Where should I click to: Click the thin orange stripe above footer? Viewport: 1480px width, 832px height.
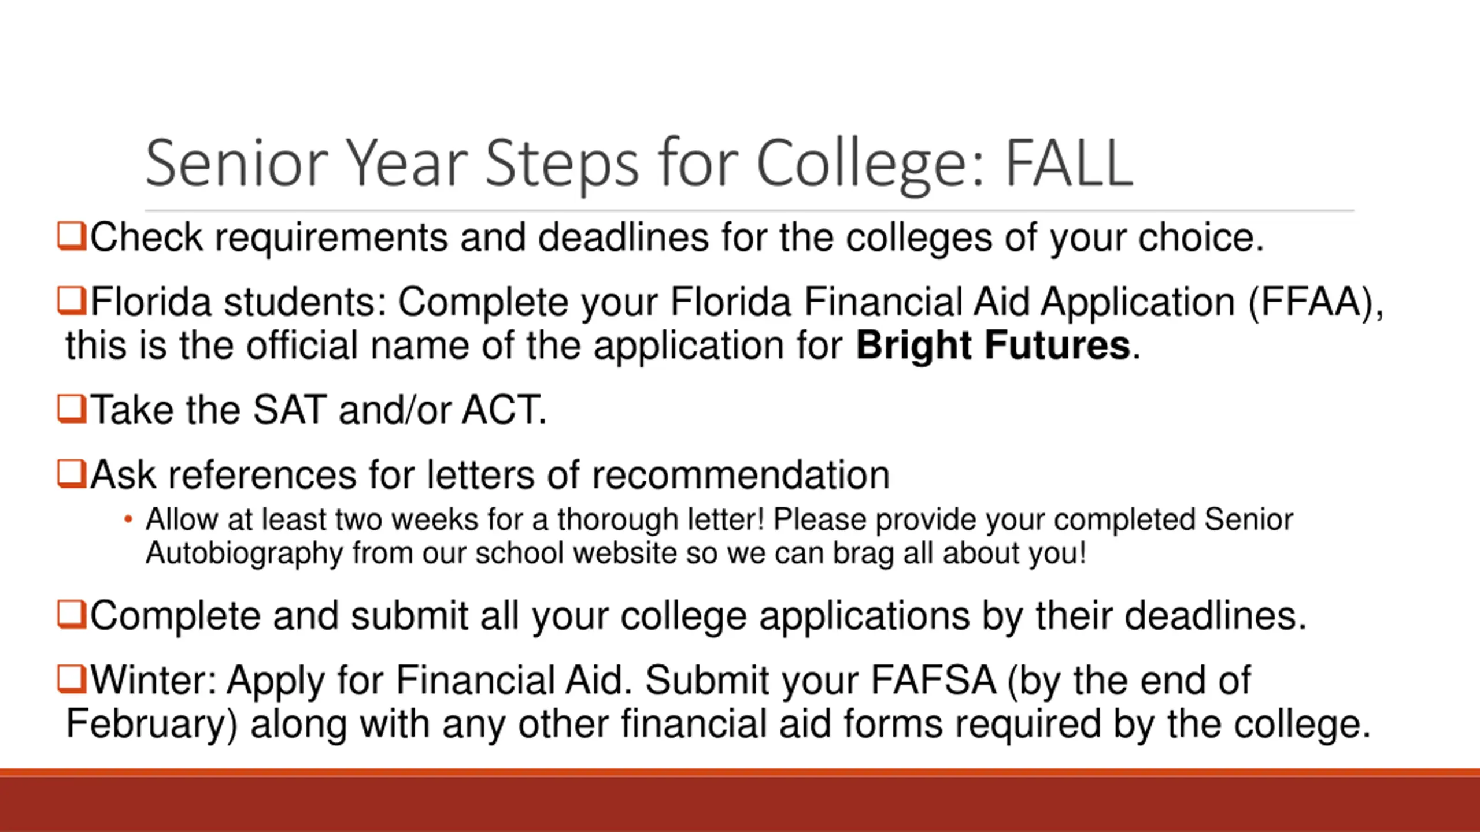(x=740, y=772)
